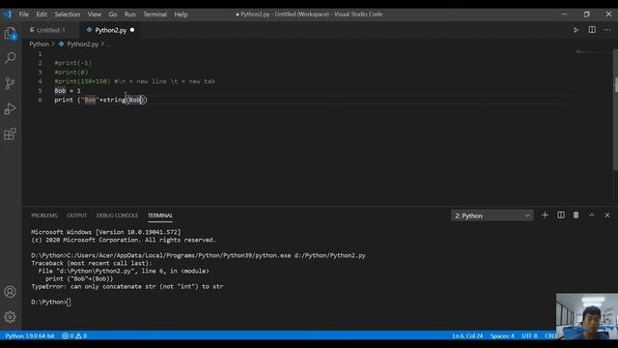Viewport: 618px width, 348px height.
Task: Open the Run menu
Action: tap(129, 14)
